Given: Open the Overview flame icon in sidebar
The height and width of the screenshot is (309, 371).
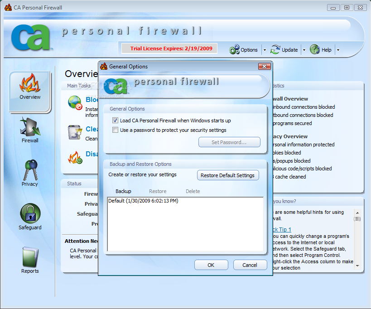Looking at the screenshot, I should click(30, 83).
